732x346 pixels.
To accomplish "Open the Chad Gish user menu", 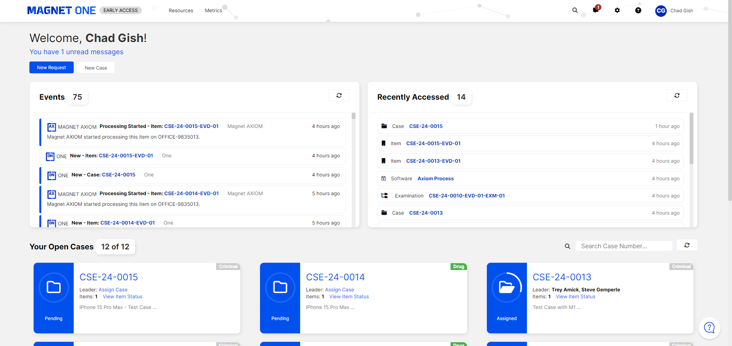I will 674,11.
